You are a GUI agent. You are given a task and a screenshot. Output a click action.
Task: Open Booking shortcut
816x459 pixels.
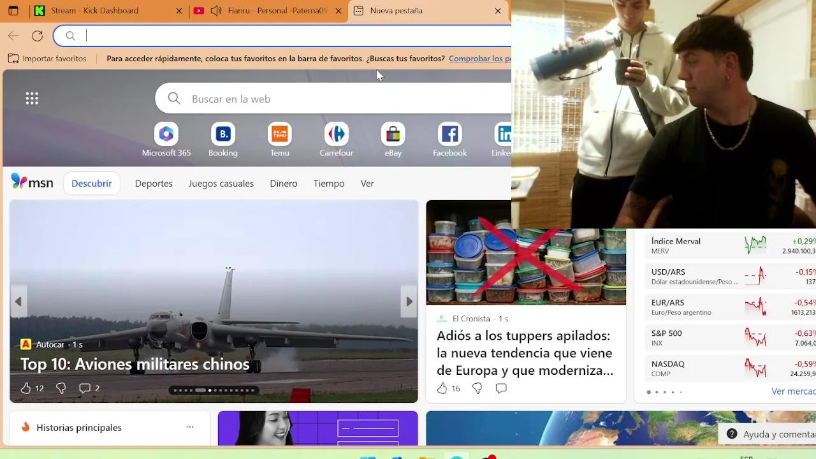223,140
